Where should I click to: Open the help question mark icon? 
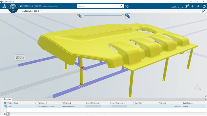(x=204, y=6)
